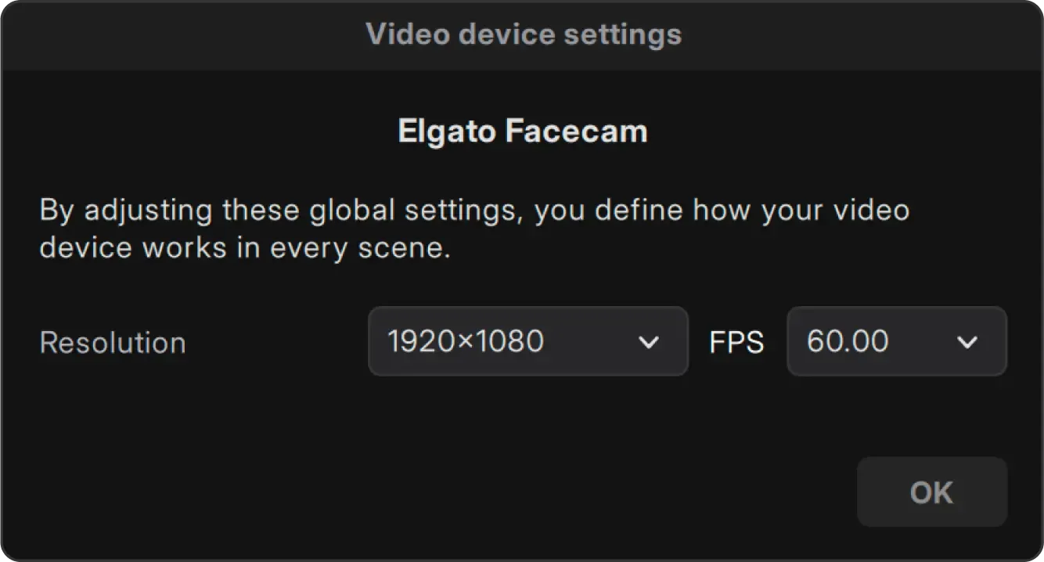Click the Resolution label

point(112,341)
